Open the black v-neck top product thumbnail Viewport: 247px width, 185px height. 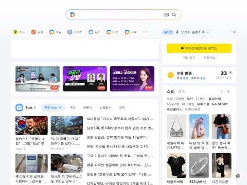(x=177, y=165)
